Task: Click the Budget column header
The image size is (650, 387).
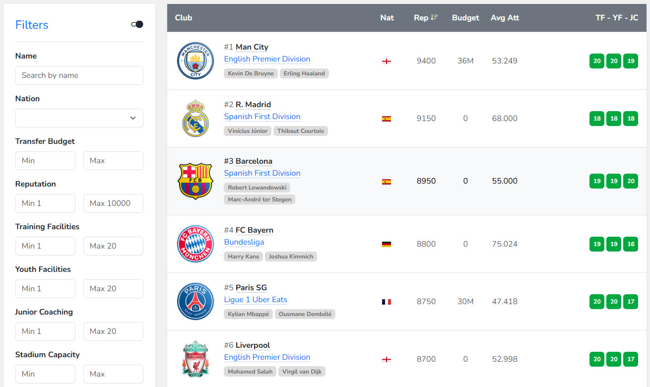Action: click(465, 18)
